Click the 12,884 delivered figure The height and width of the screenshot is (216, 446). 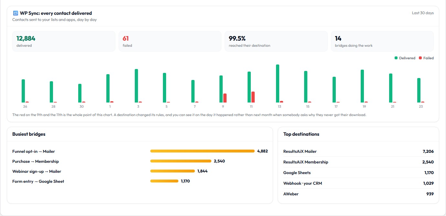click(26, 38)
